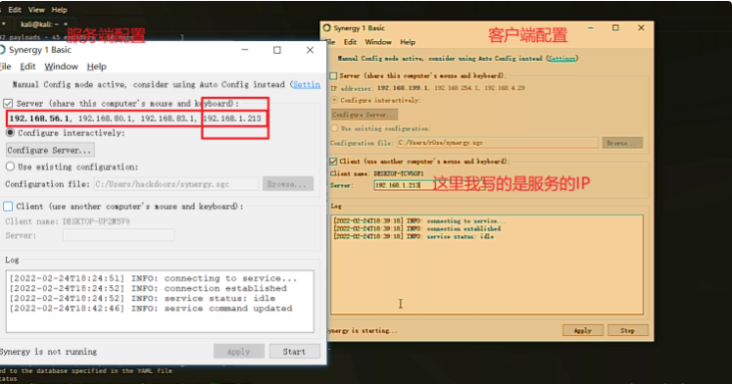This screenshot has width=732, height=384.
Task: Select the Use existing configuration radio button
Action: [x=10, y=167]
